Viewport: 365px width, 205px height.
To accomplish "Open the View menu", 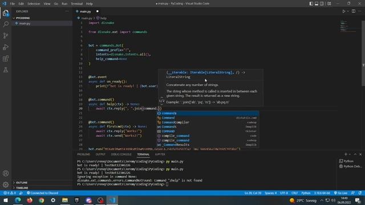I will pos(47,4).
